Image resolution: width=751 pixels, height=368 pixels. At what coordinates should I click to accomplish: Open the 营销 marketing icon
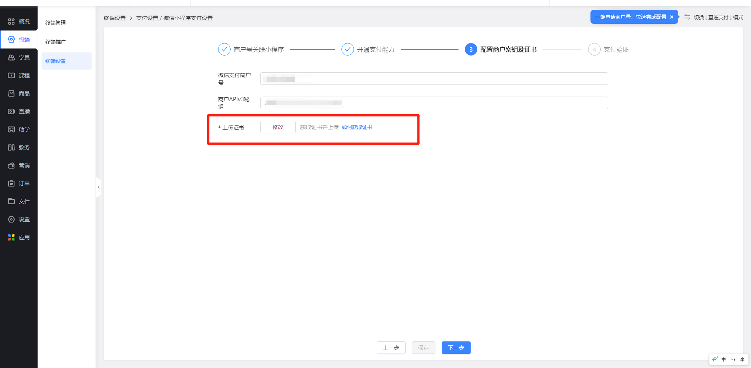(x=11, y=165)
